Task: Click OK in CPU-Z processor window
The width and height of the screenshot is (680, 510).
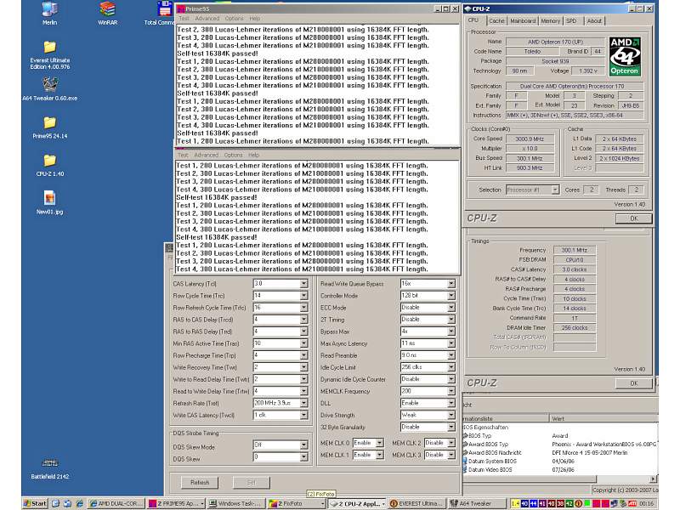Action: click(x=633, y=218)
